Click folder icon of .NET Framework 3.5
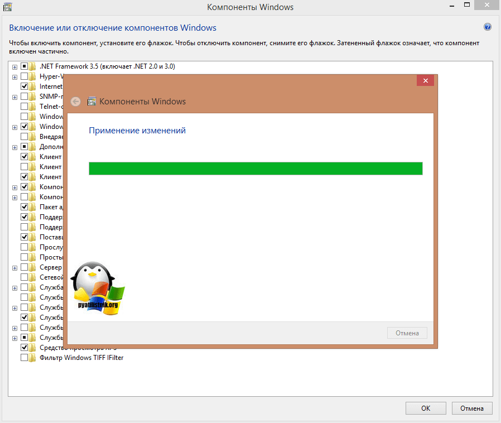 click(x=32, y=66)
